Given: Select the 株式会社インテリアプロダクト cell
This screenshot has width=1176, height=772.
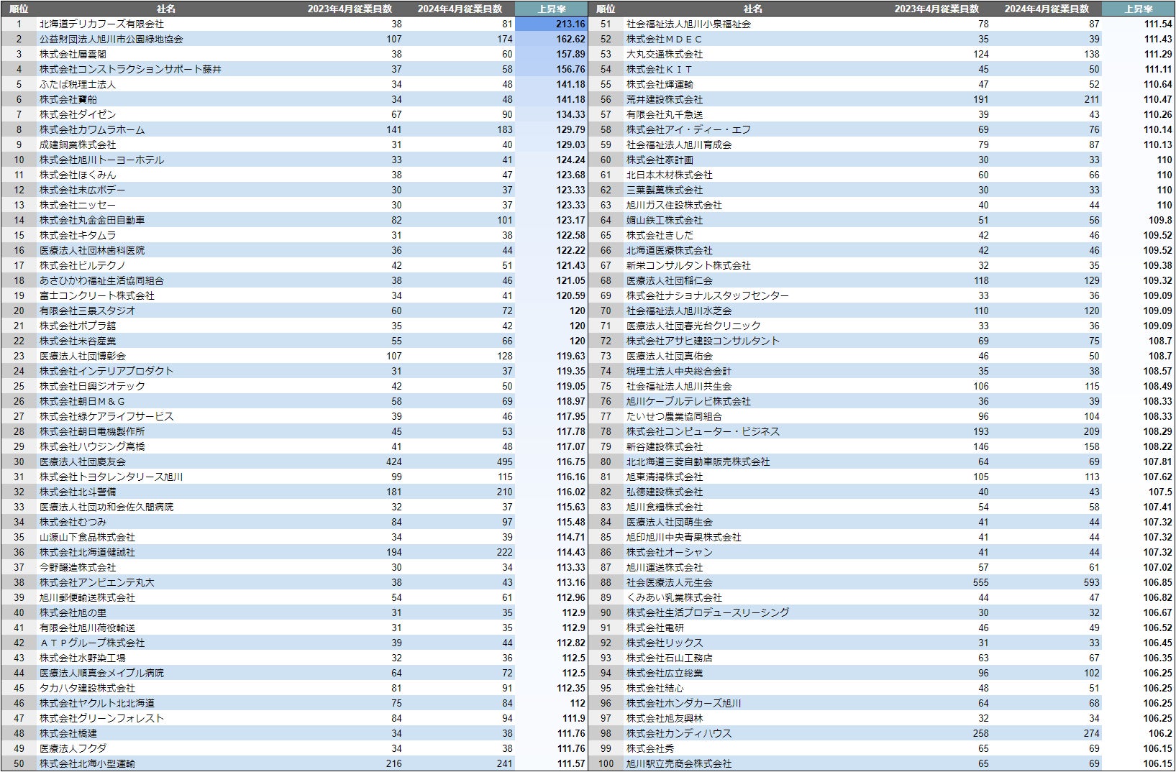Looking at the screenshot, I should (106, 371).
